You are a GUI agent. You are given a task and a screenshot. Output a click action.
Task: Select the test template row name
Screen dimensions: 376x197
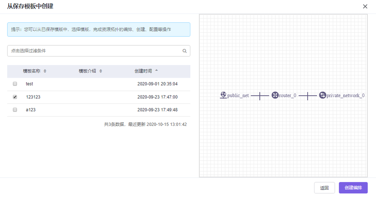click(29, 84)
